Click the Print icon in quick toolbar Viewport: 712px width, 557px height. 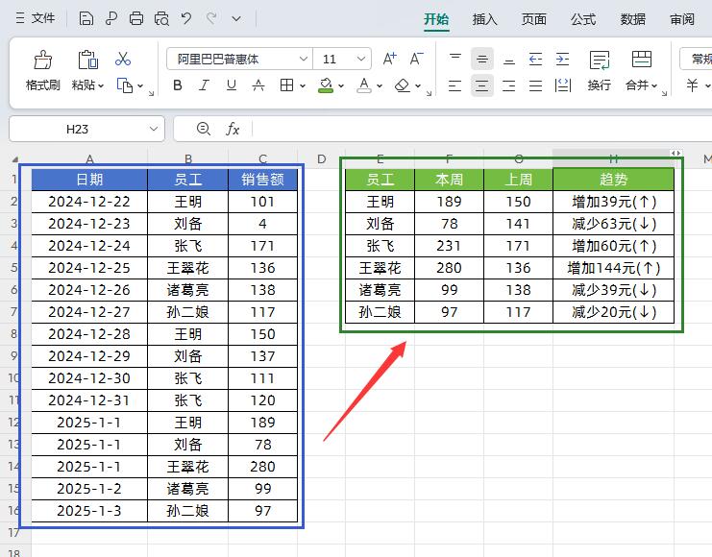(136, 18)
